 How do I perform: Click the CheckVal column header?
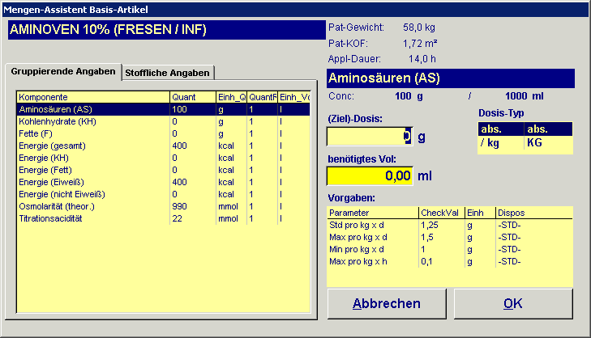coord(442,213)
